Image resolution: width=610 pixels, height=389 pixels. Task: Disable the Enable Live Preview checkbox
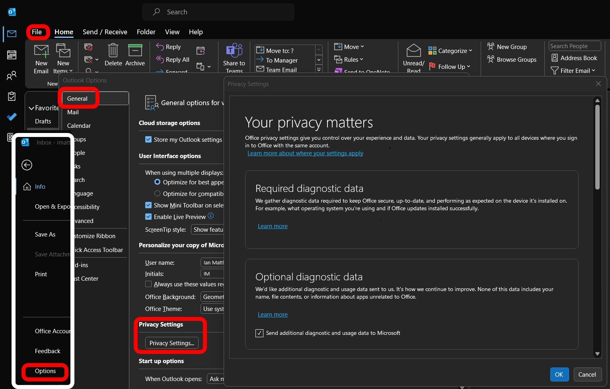pos(148,217)
